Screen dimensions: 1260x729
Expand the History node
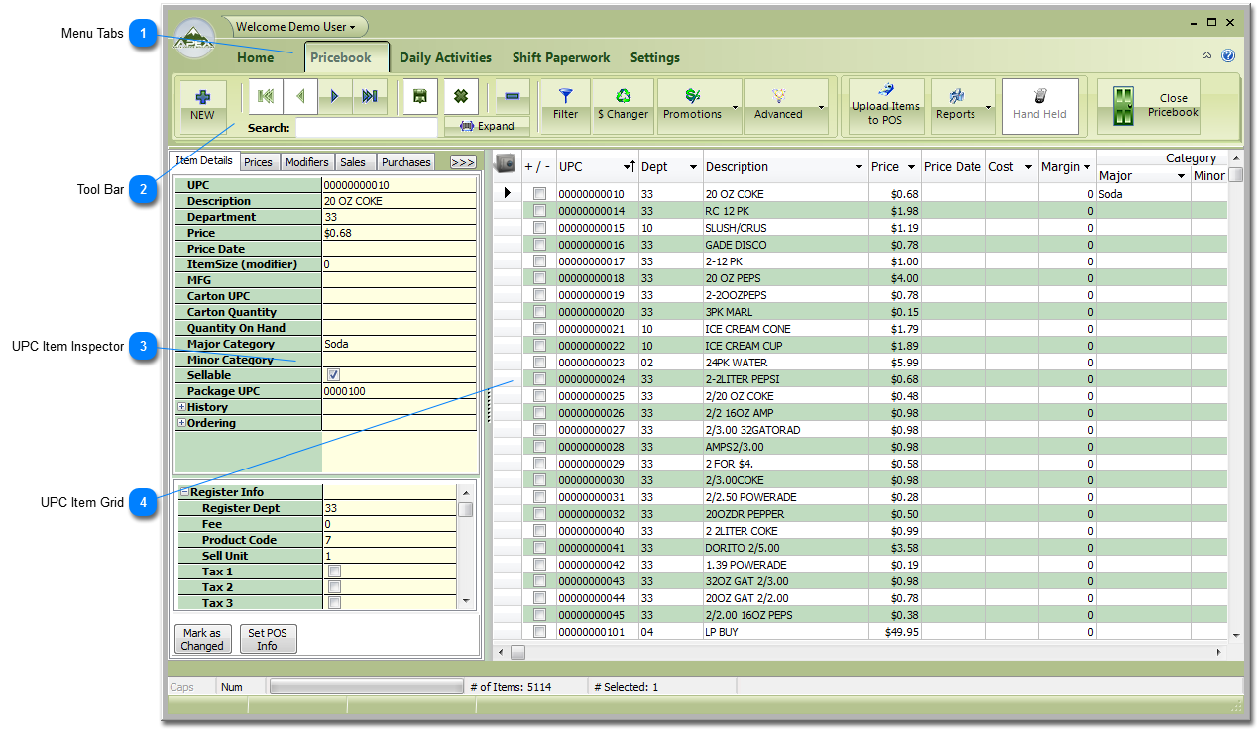181,407
